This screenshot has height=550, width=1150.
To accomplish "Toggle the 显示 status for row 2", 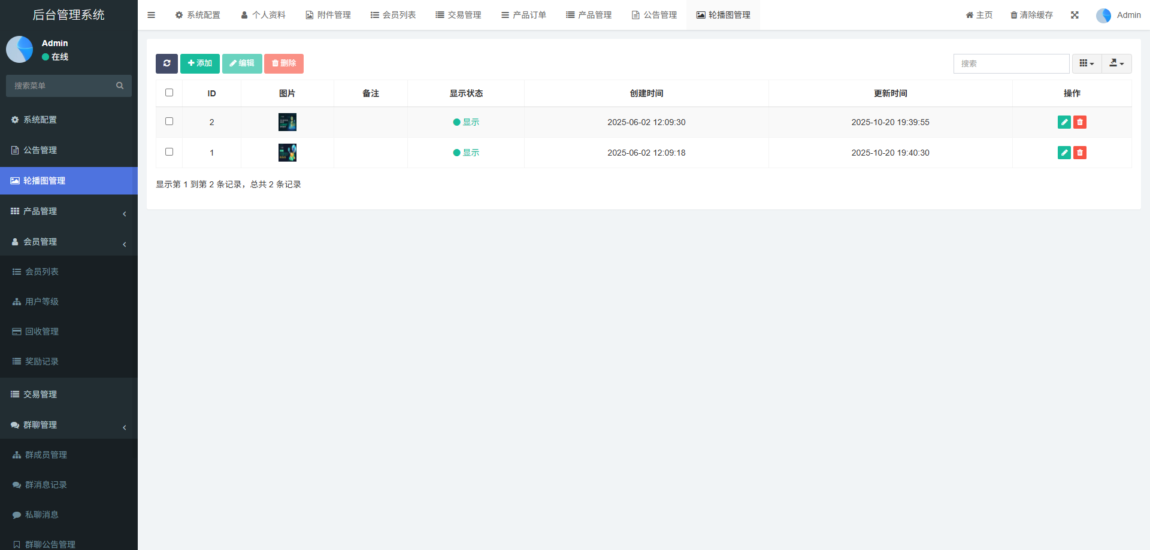I will point(466,122).
